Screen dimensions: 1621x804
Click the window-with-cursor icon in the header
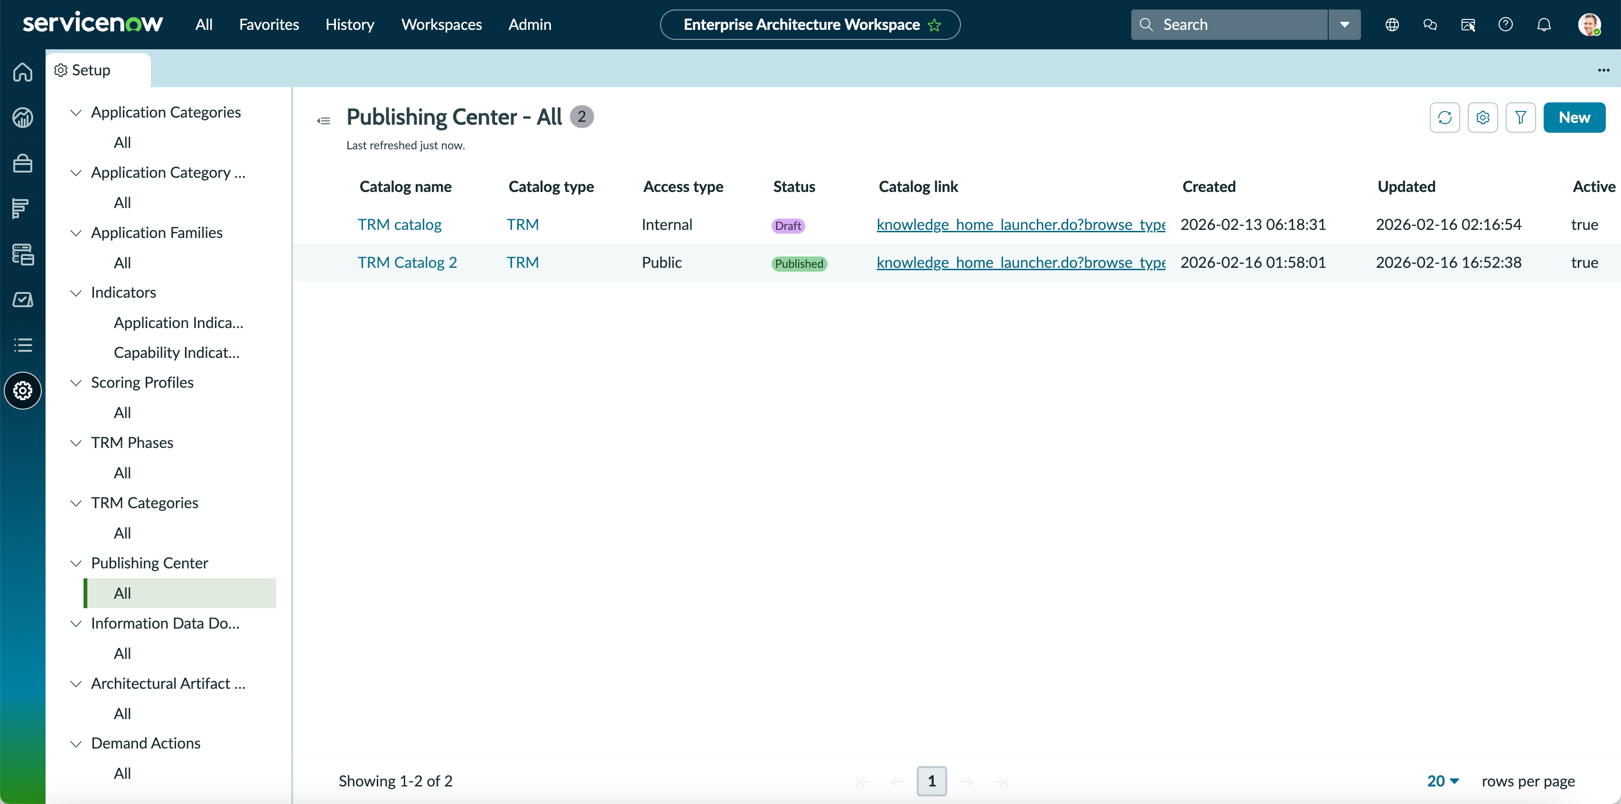click(1467, 25)
